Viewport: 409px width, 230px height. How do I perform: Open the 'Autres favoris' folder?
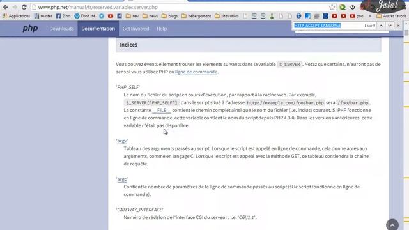click(392, 16)
